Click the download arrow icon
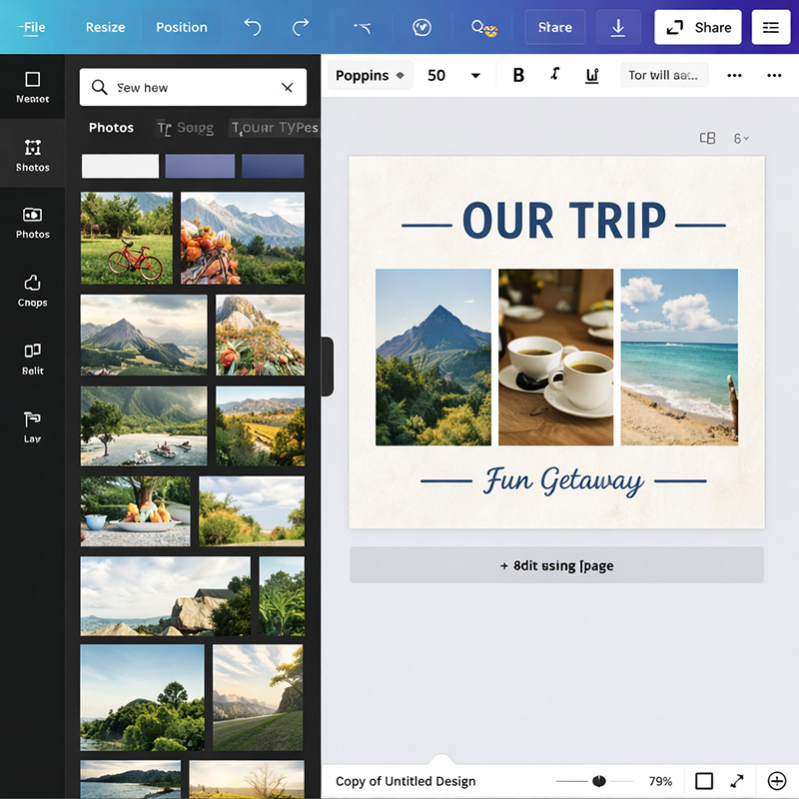The image size is (799, 799). pyautogui.click(x=618, y=27)
